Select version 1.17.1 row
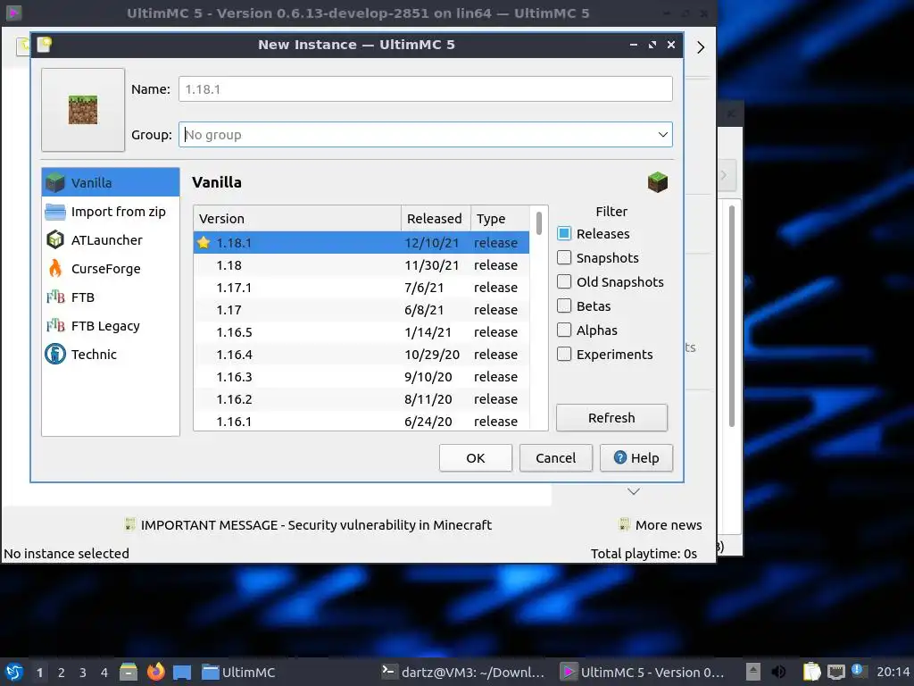The height and width of the screenshot is (686, 914). point(361,288)
